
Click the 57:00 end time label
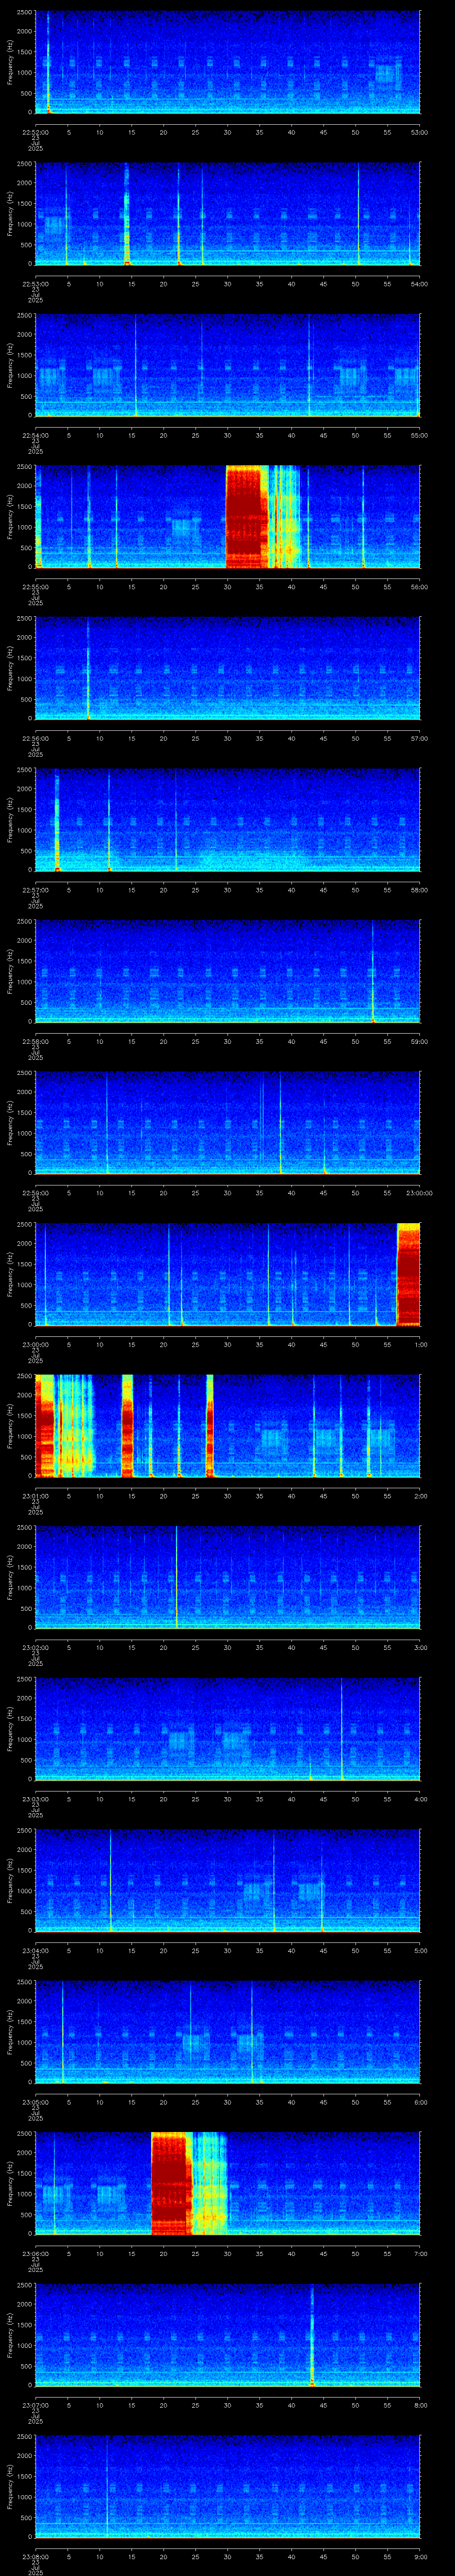click(420, 738)
